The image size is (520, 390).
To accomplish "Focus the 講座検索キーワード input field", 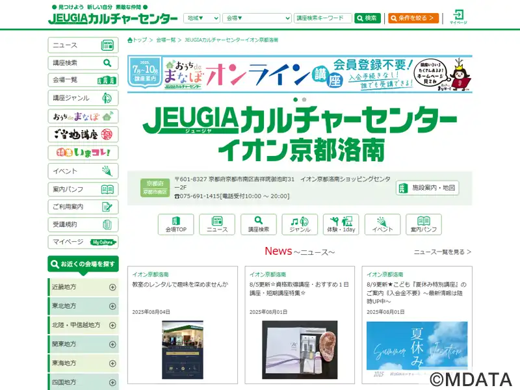I will click(322, 18).
